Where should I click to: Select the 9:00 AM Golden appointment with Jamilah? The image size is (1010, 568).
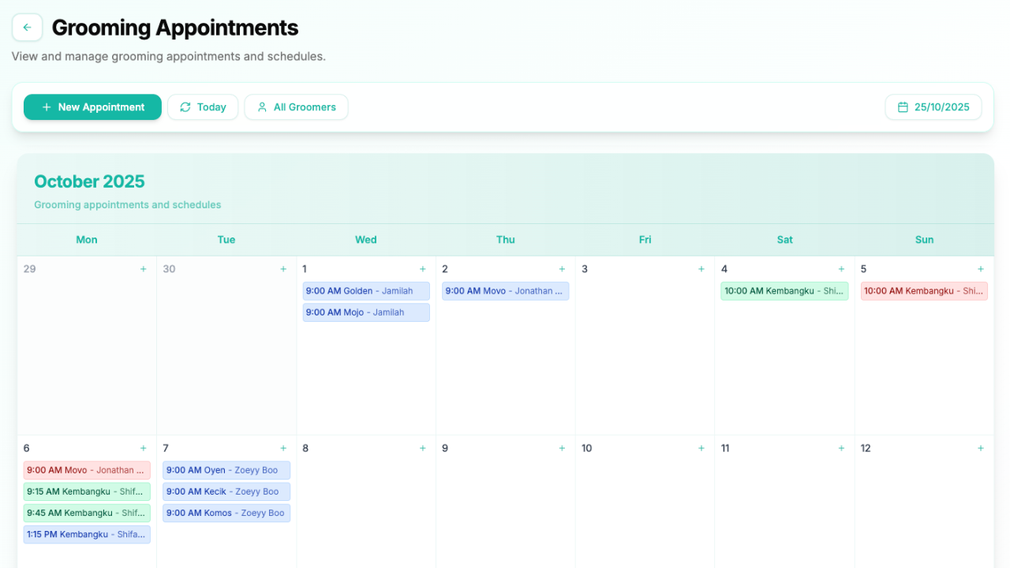(x=365, y=290)
